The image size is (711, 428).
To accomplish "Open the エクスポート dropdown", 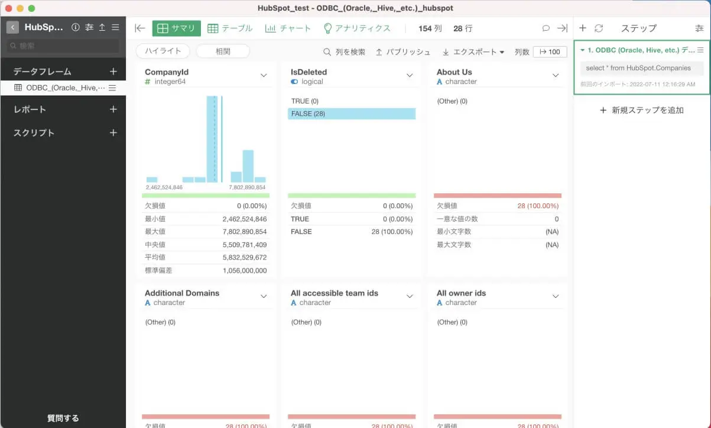I will [473, 52].
